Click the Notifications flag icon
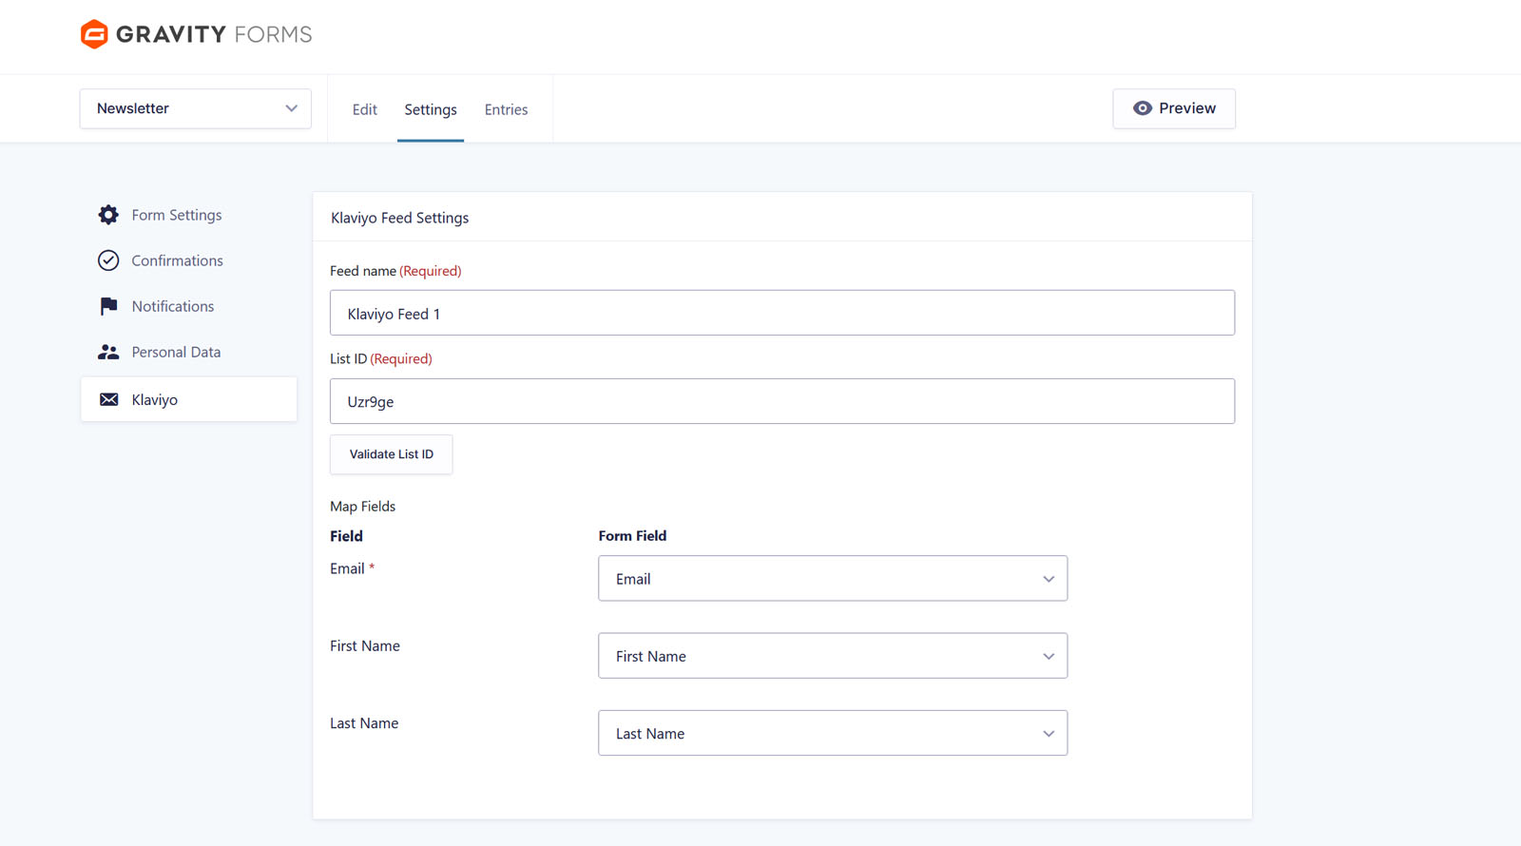The height and width of the screenshot is (846, 1521). click(108, 306)
